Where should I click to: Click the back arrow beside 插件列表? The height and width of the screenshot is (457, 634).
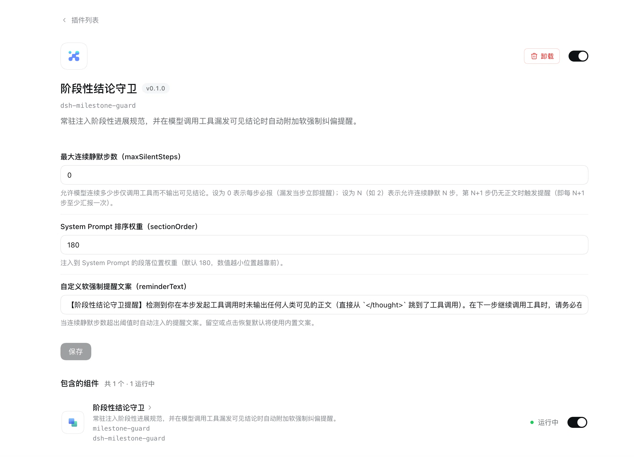(x=65, y=20)
